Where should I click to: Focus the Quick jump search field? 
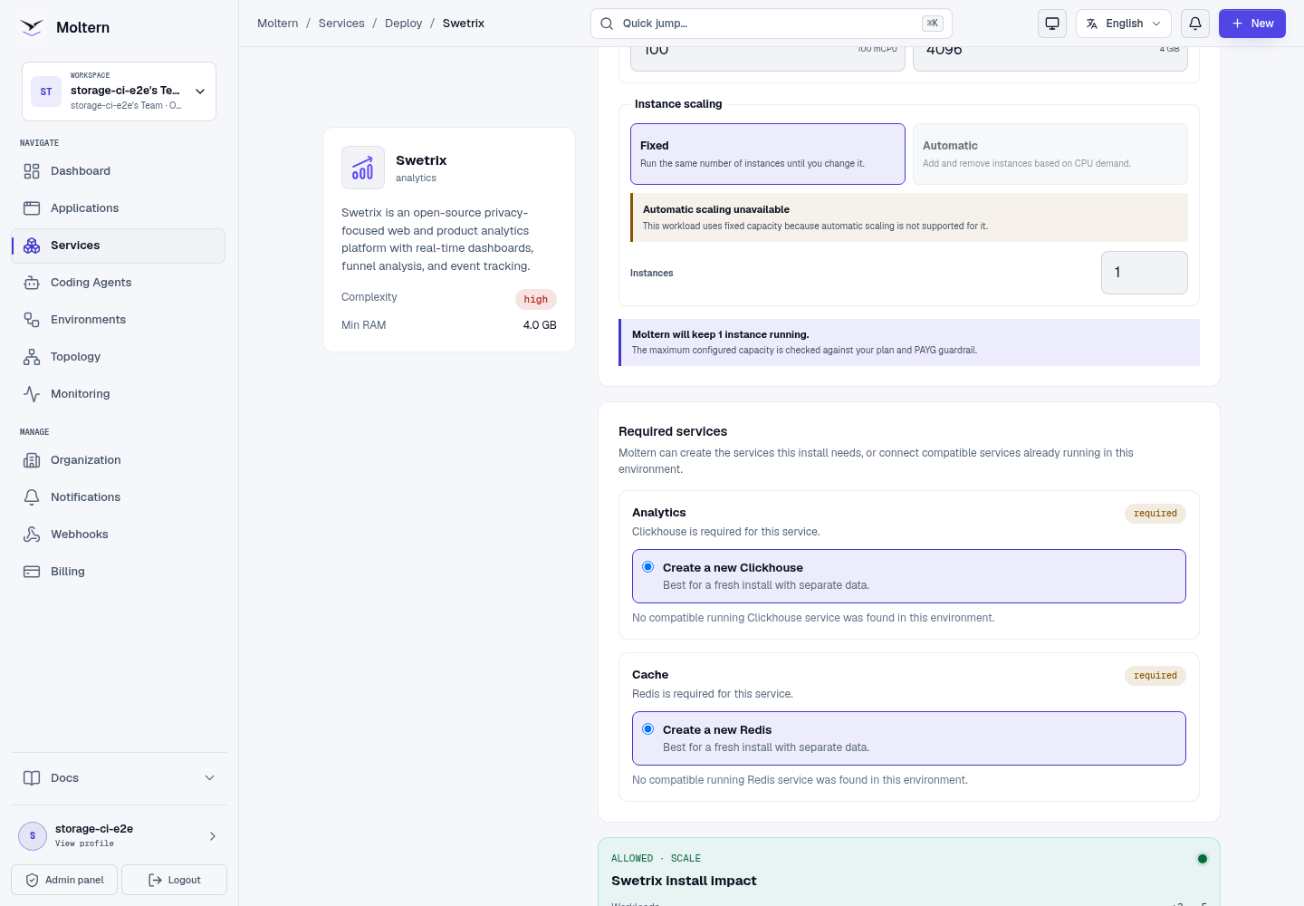[x=772, y=24]
